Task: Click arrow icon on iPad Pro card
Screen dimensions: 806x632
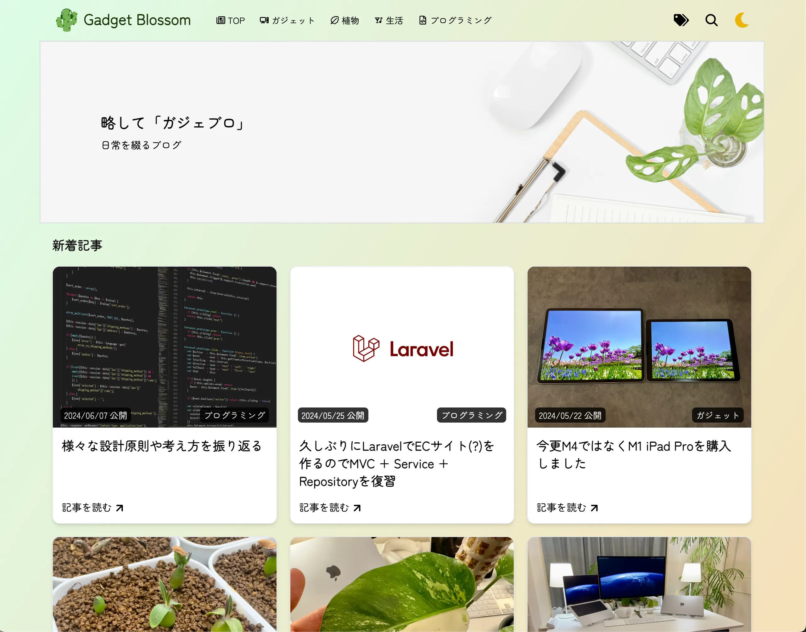Action: pos(594,508)
